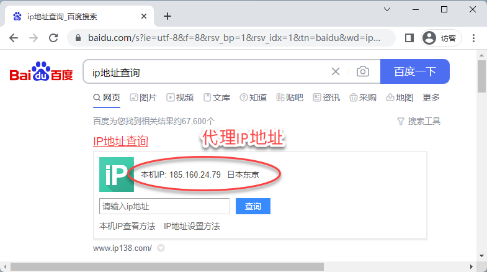Image resolution: width=487 pixels, height=272 pixels.
Task: Click the 本机IP: 185.160.24.79 text
Action: click(x=181, y=175)
